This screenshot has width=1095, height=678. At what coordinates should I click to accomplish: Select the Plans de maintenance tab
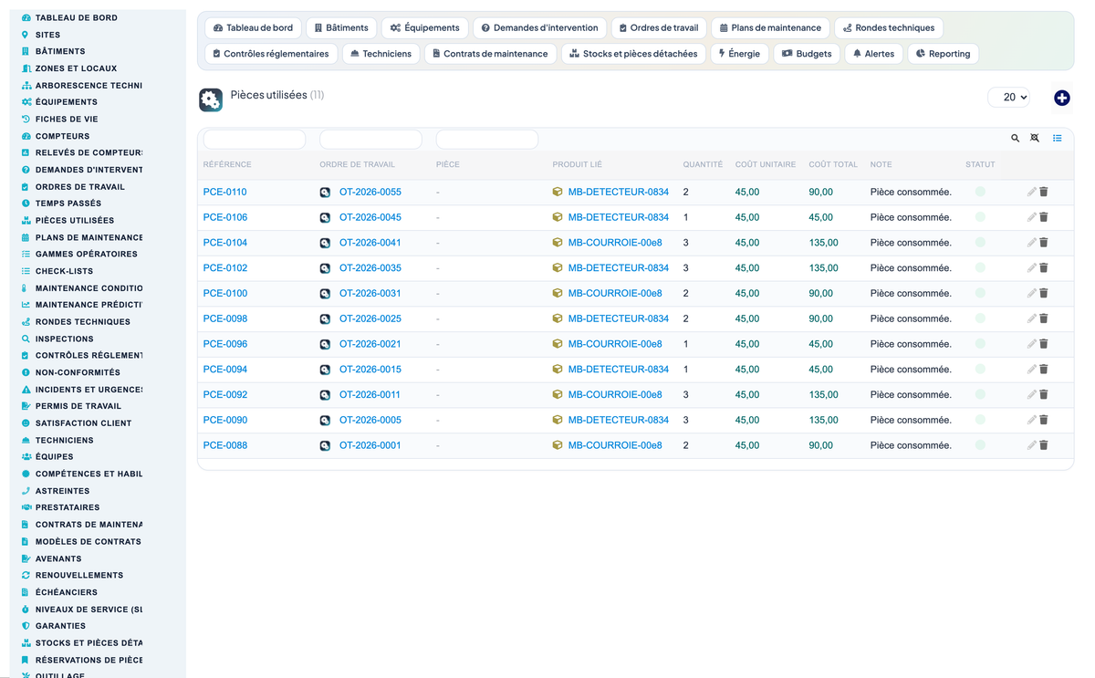coord(770,28)
